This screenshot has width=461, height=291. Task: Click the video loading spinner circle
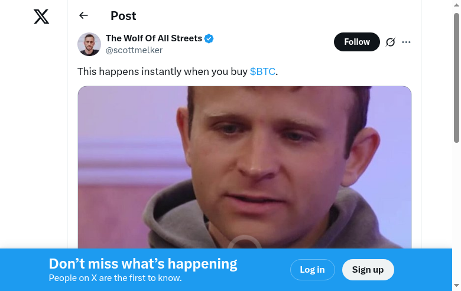click(x=244, y=244)
